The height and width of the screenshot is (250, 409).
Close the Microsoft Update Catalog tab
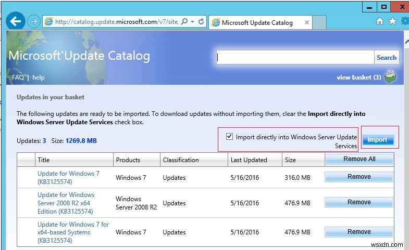click(307, 22)
